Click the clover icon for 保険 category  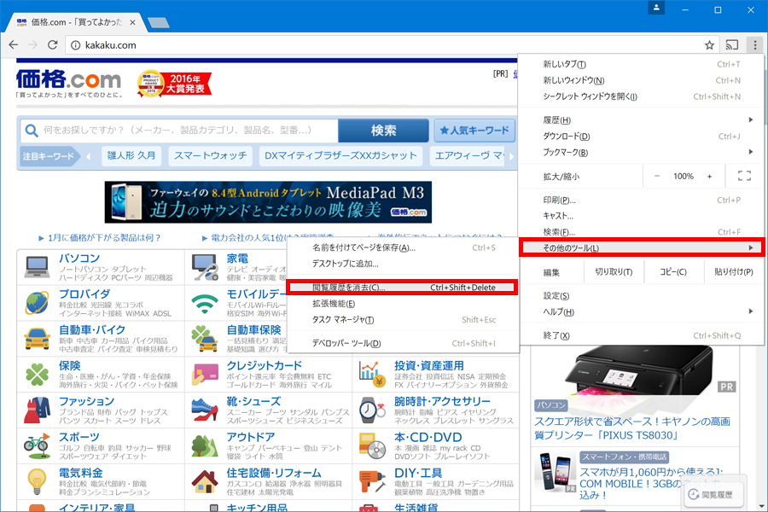(x=38, y=375)
